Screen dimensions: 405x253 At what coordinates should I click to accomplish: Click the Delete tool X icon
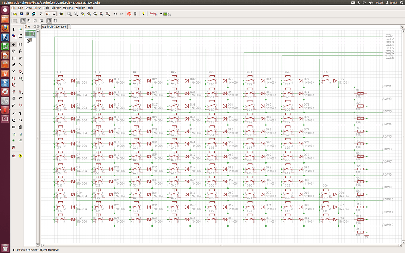(x=14, y=72)
